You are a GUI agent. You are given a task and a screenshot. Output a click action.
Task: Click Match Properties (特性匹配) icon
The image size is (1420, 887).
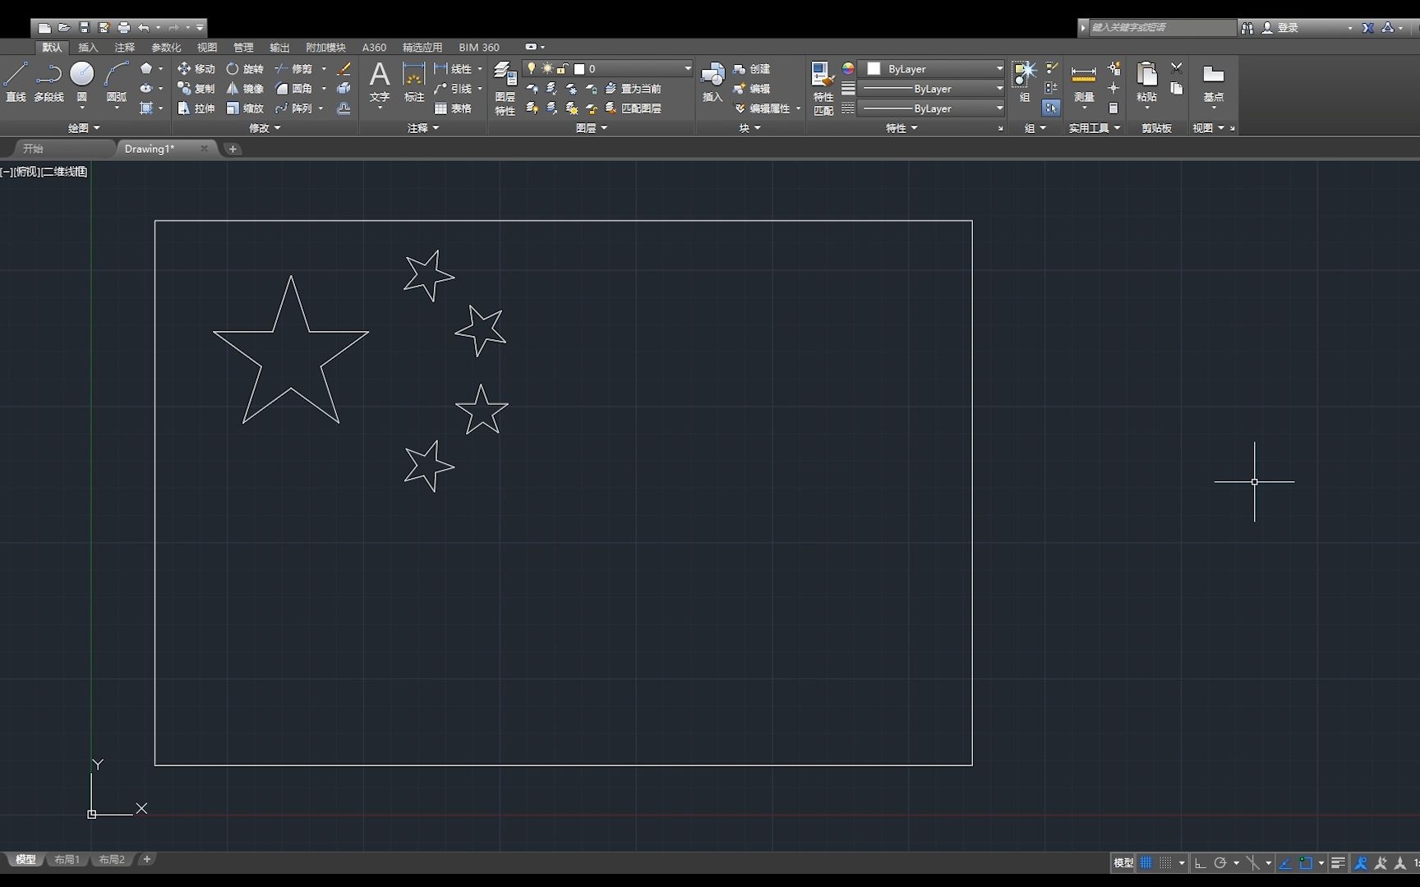pyautogui.click(x=823, y=89)
